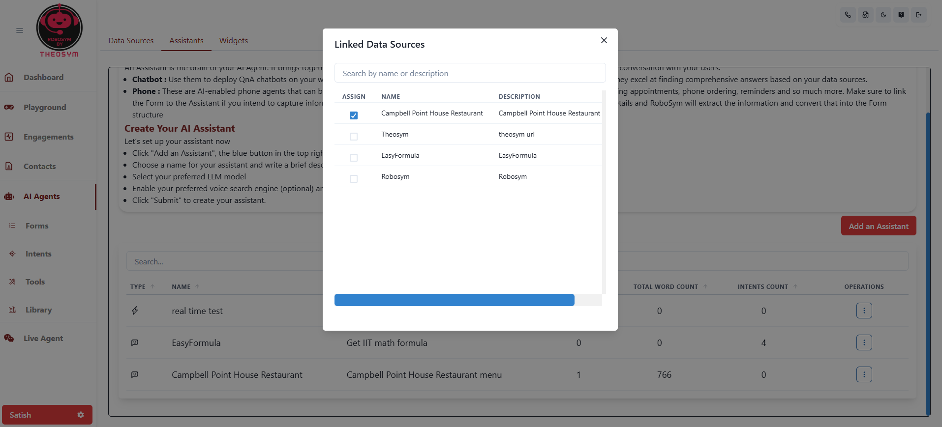Click 'Campbell Point House Restaurant menu' description
The width and height of the screenshot is (942, 427).
coord(424,375)
